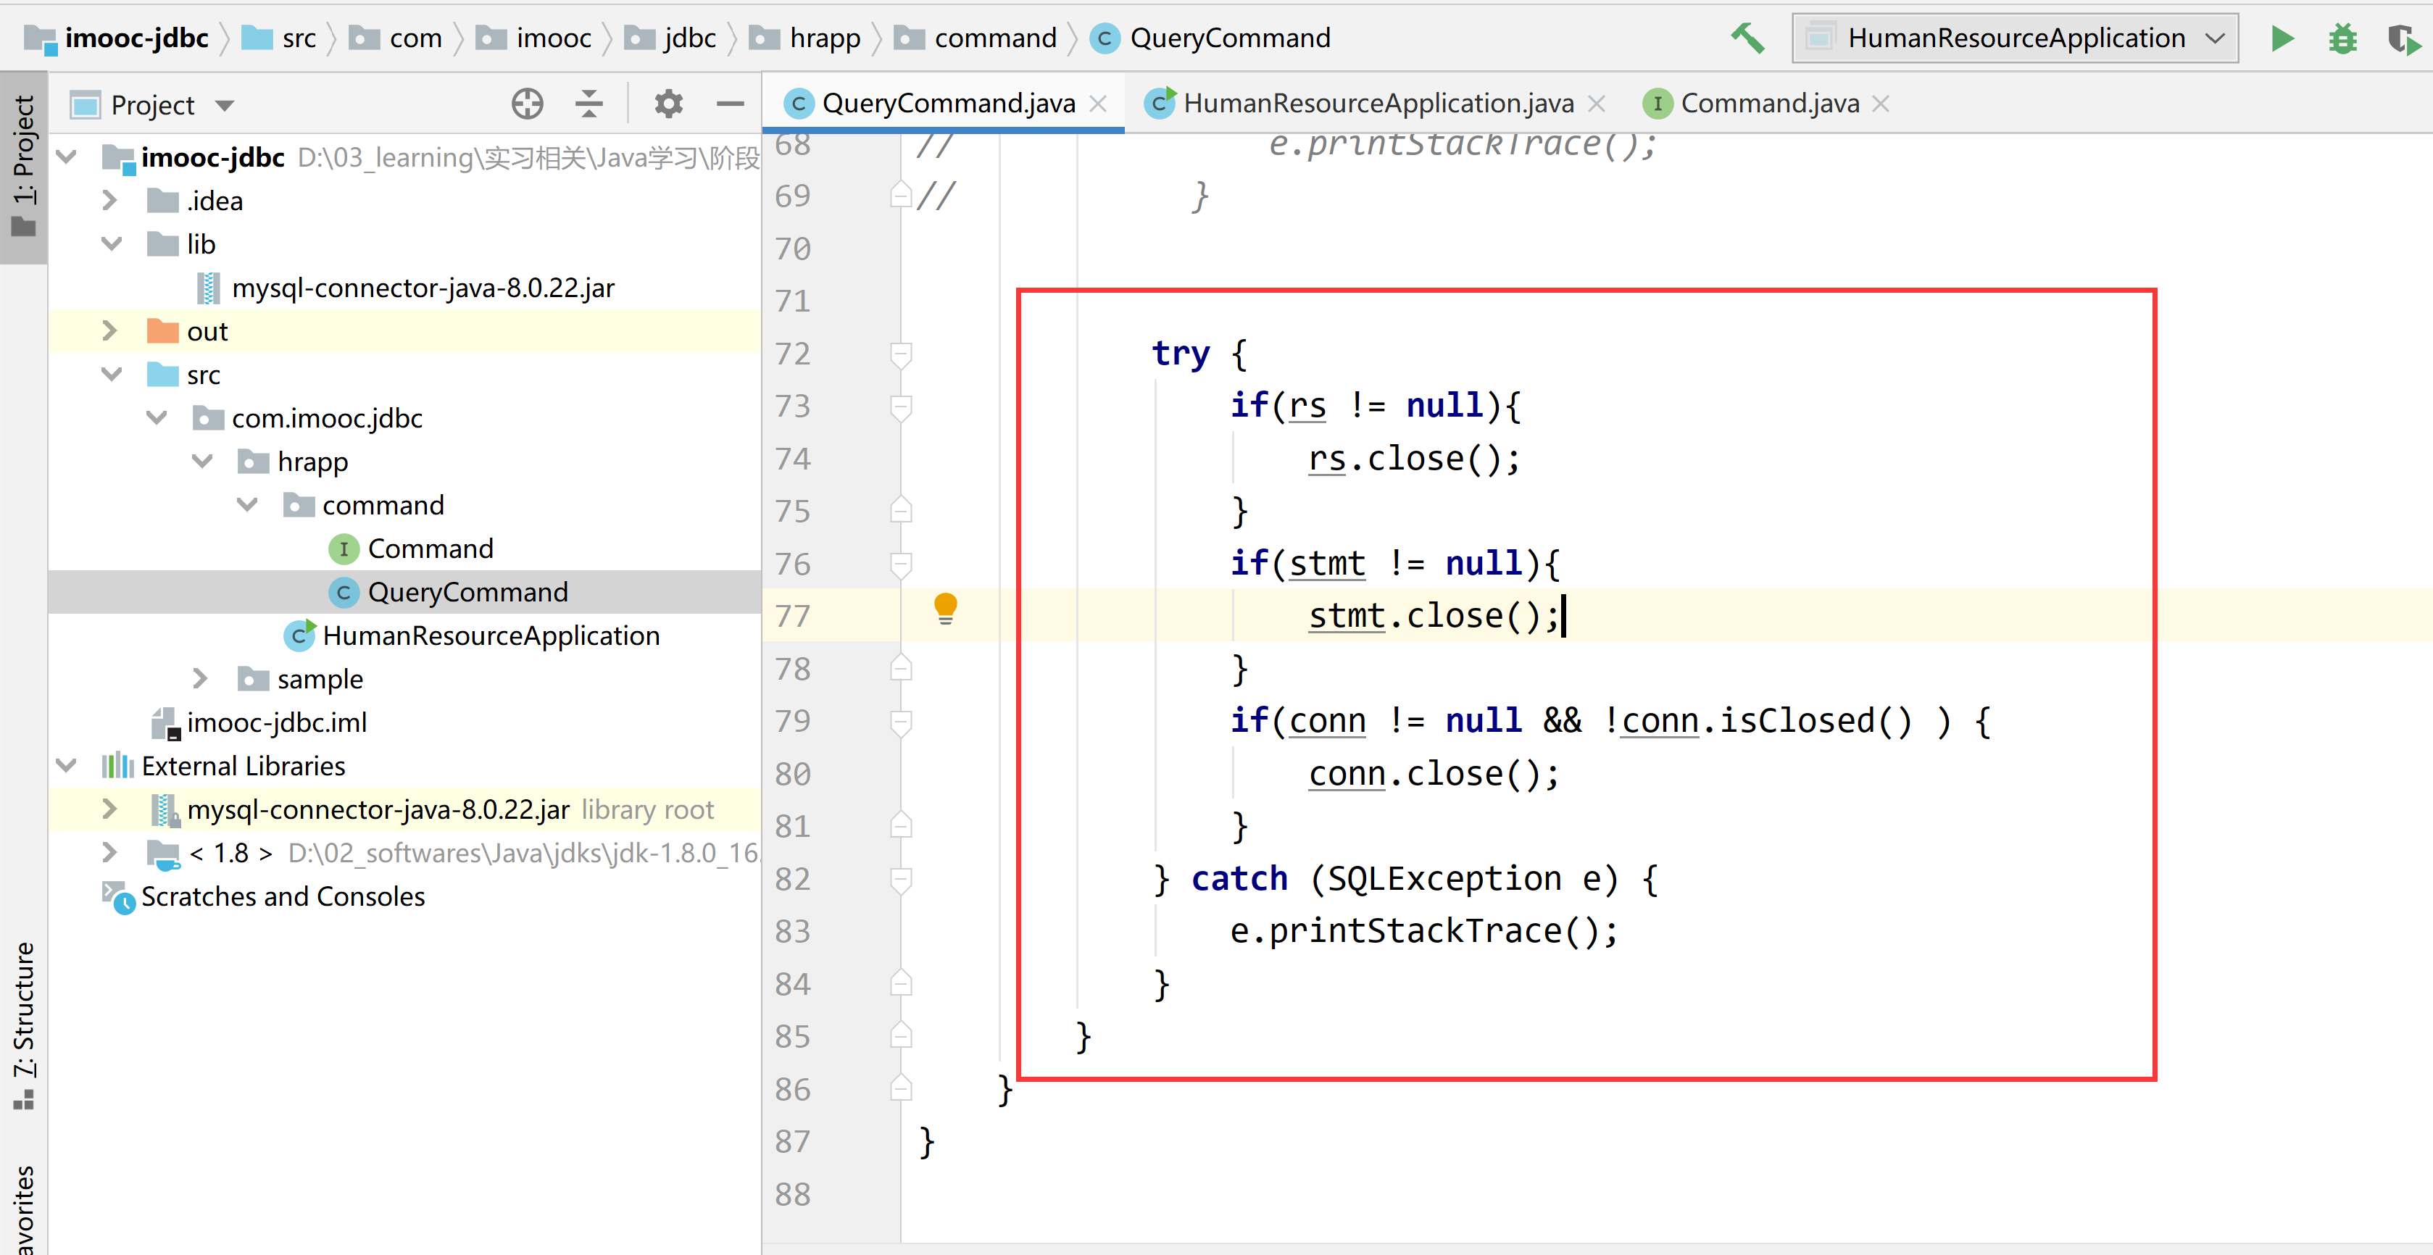The image size is (2433, 1255).
Task: Fold the if(rs != null) block at line 73
Action: (900, 407)
